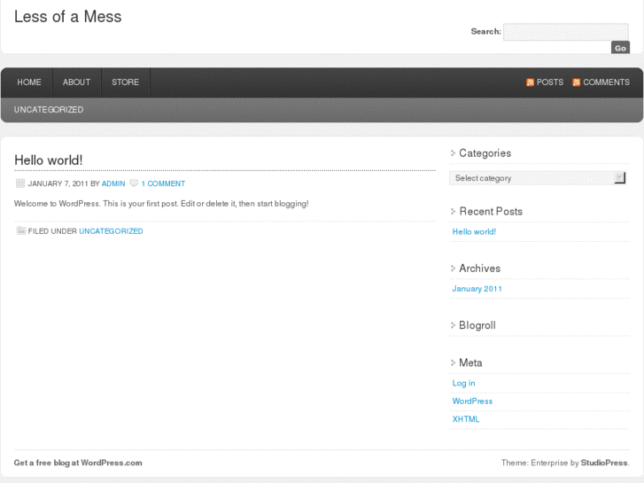Click the Comments RSS feed icon
644x483 pixels.
point(576,82)
